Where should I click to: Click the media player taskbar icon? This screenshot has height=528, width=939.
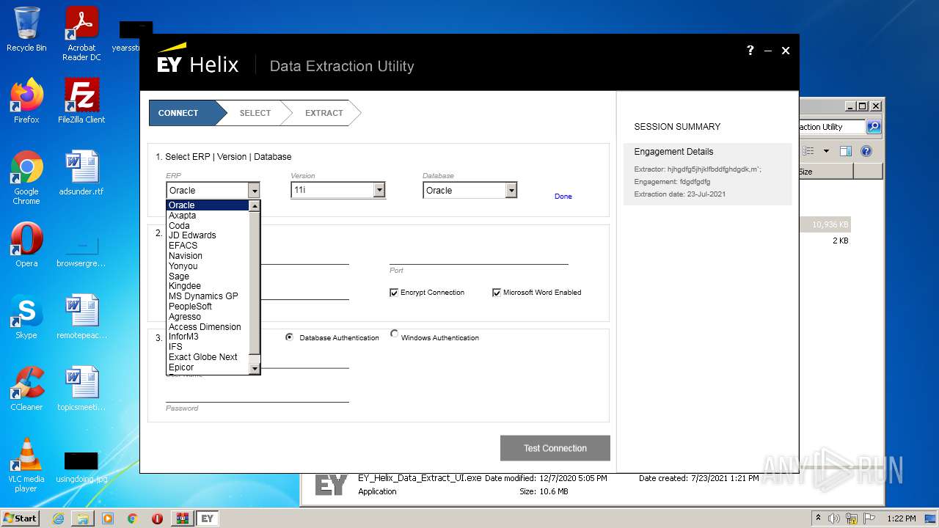click(x=108, y=518)
